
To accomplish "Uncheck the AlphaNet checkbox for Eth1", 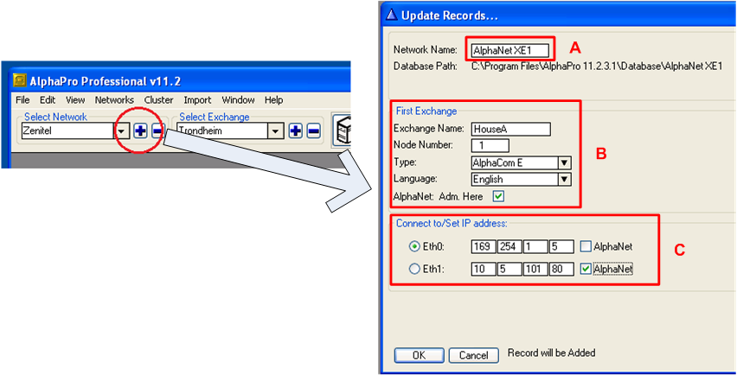I will (585, 269).
